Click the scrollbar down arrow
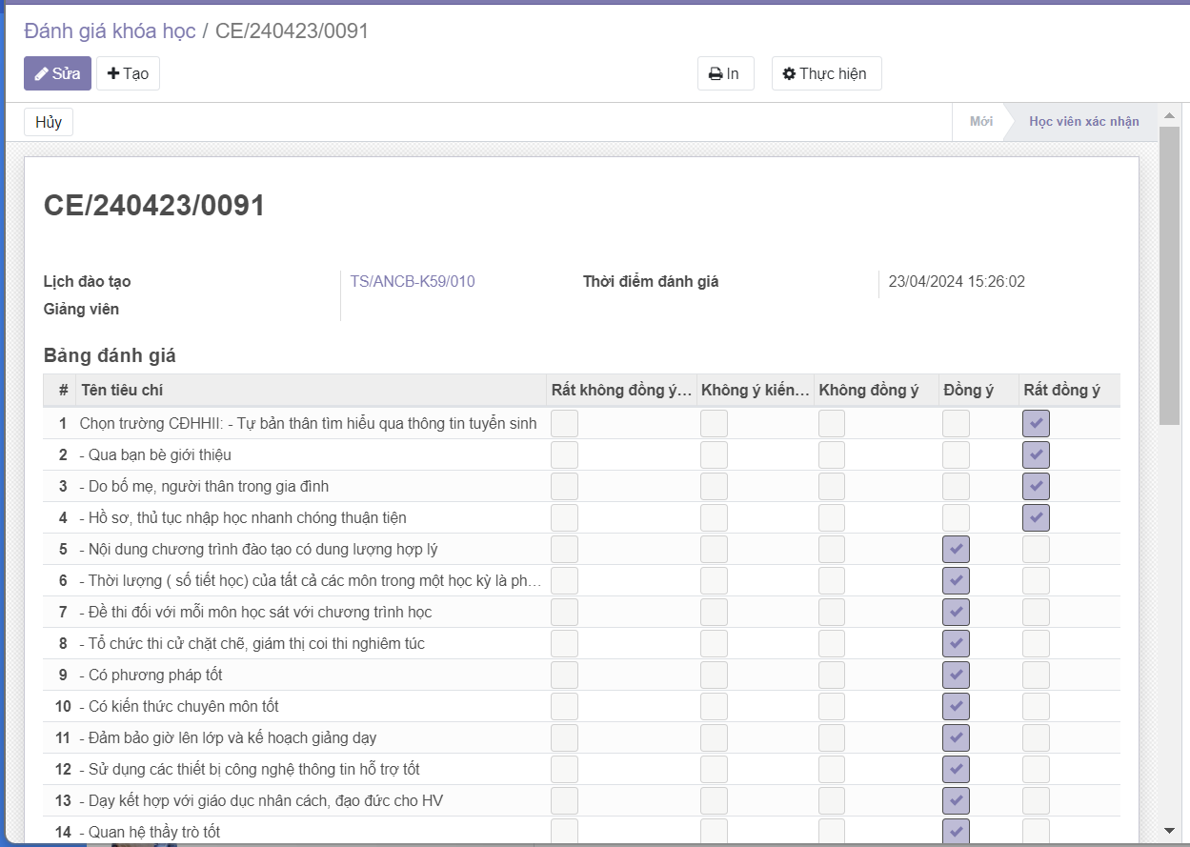 coord(1169,830)
